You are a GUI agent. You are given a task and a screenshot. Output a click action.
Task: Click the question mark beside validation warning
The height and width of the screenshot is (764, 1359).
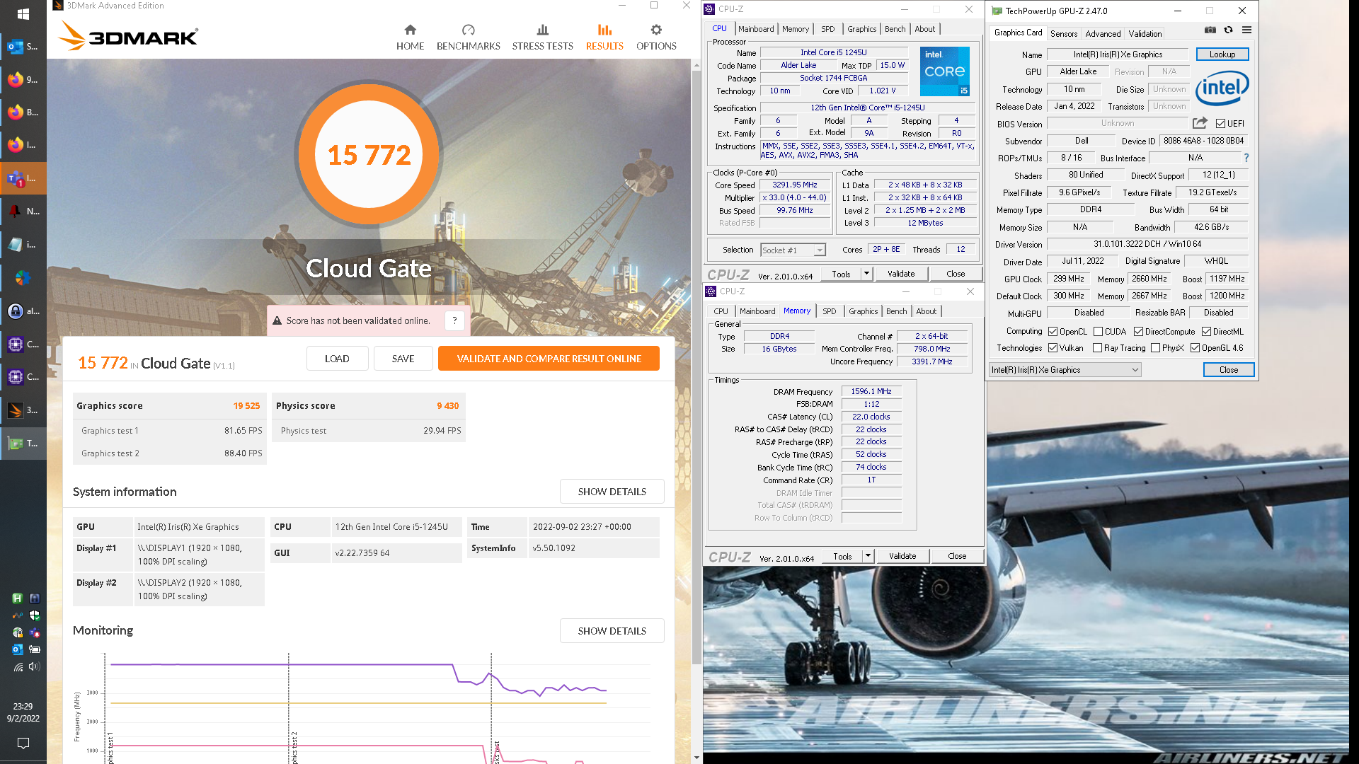tap(454, 320)
